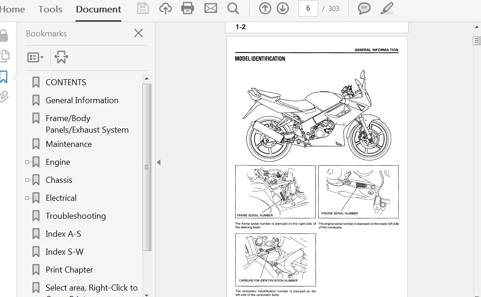The height and width of the screenshot is (297, 481).
Task: Upload the file to cloud
Action: click(166, 9)
